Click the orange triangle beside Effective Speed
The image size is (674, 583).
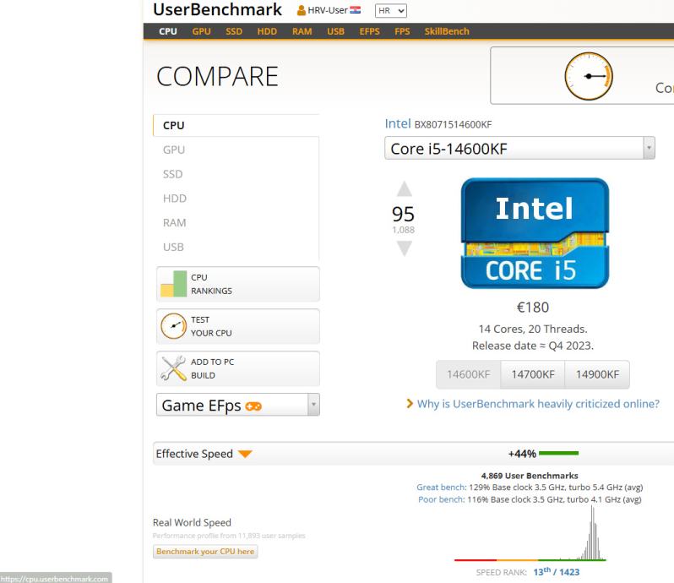(245, 454)
